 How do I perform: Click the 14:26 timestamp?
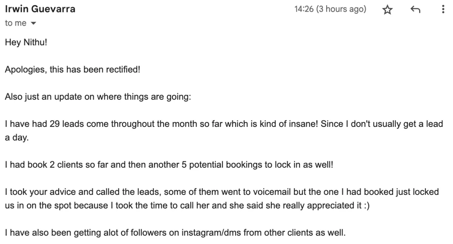[304, 9]
